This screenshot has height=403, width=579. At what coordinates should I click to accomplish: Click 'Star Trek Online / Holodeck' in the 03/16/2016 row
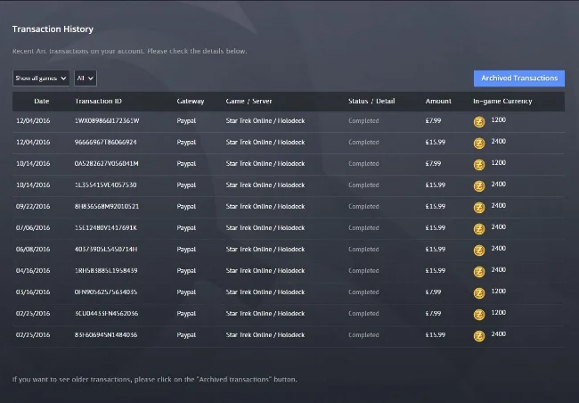point(265,292)
